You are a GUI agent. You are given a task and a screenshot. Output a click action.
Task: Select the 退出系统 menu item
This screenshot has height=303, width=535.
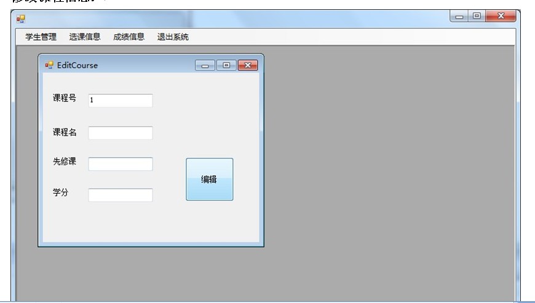pyautogui.click(x=173, y=37)
